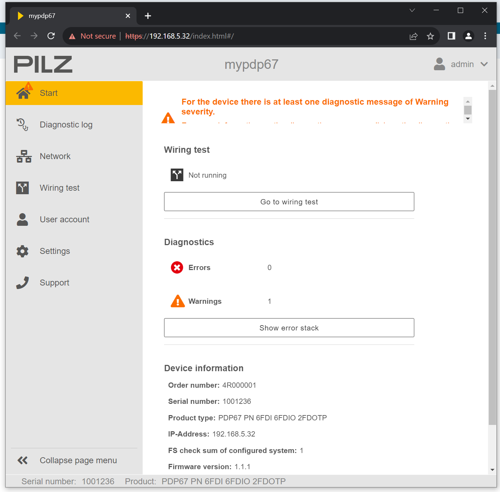Click the PILZ logo
This screenshot has width=500, height=492.
[x=43, y=64]
